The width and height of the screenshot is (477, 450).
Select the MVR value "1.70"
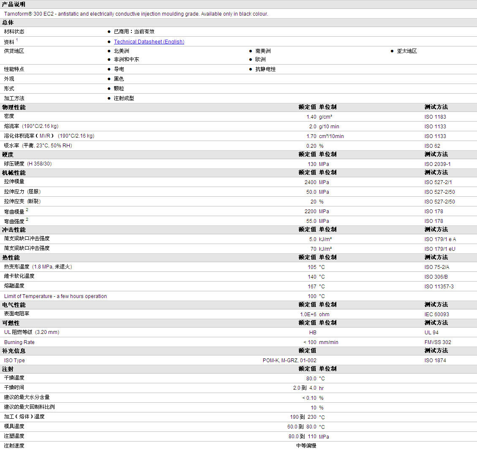coord(311,136)
